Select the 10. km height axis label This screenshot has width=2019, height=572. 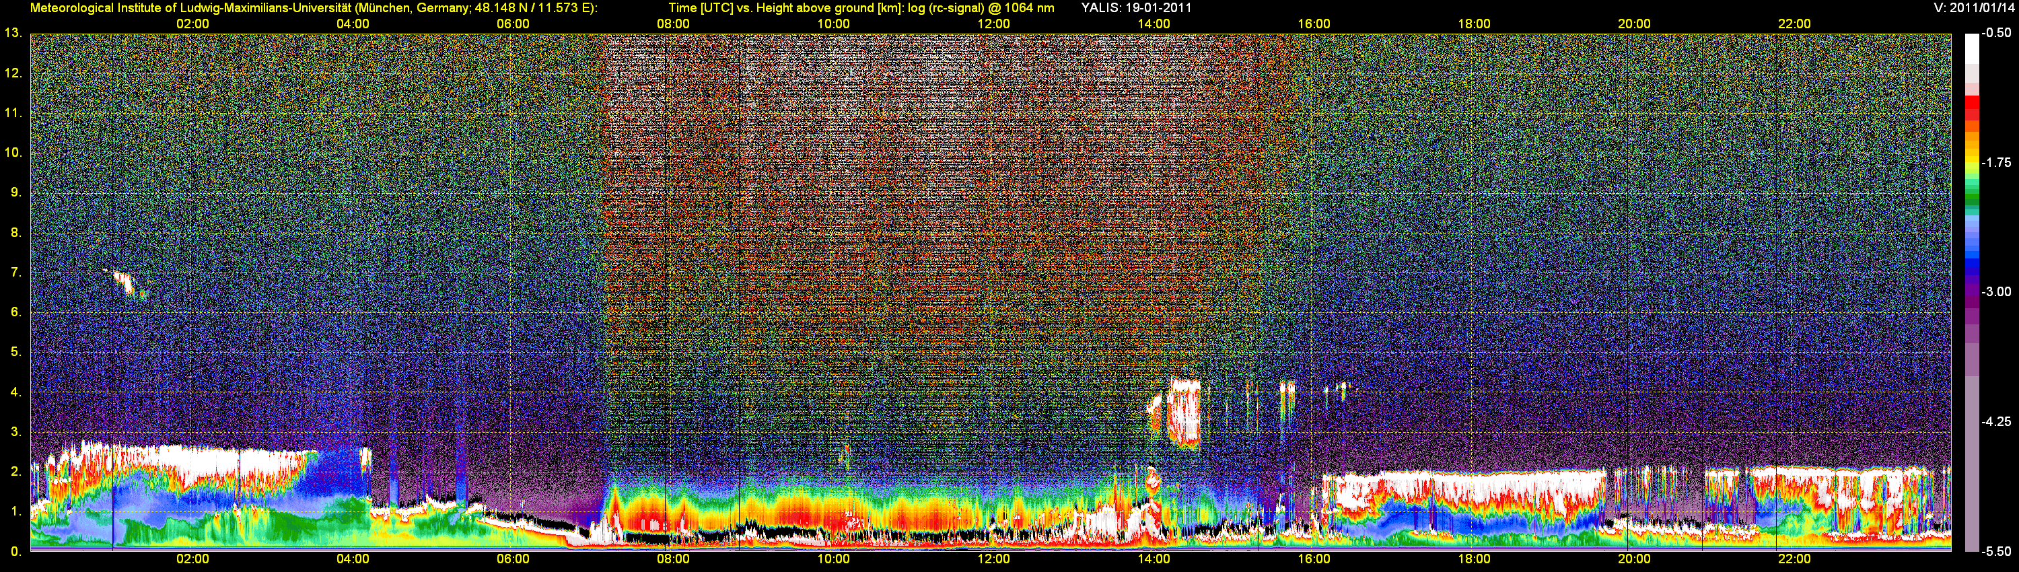pos(13,152)
